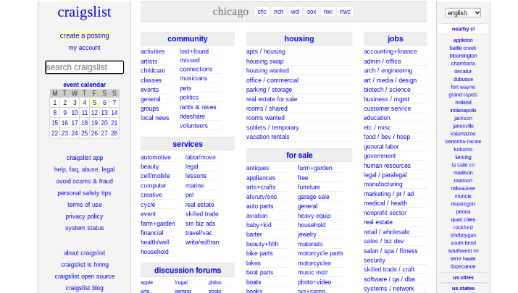Viewport: 518px width, 293px height.
Task: Open lost+found community link
Action: [x=194, y=51]
